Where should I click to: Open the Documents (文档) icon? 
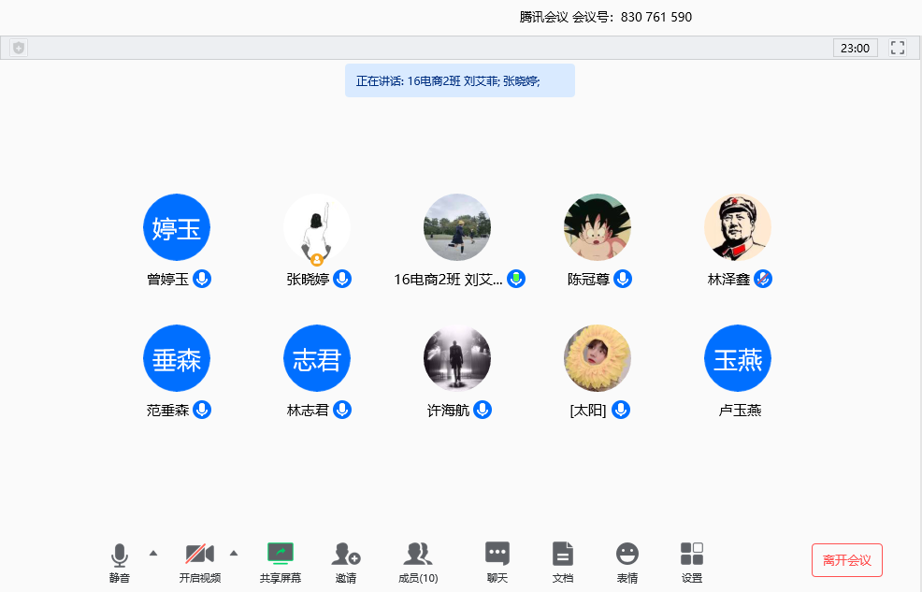(562, 562)
